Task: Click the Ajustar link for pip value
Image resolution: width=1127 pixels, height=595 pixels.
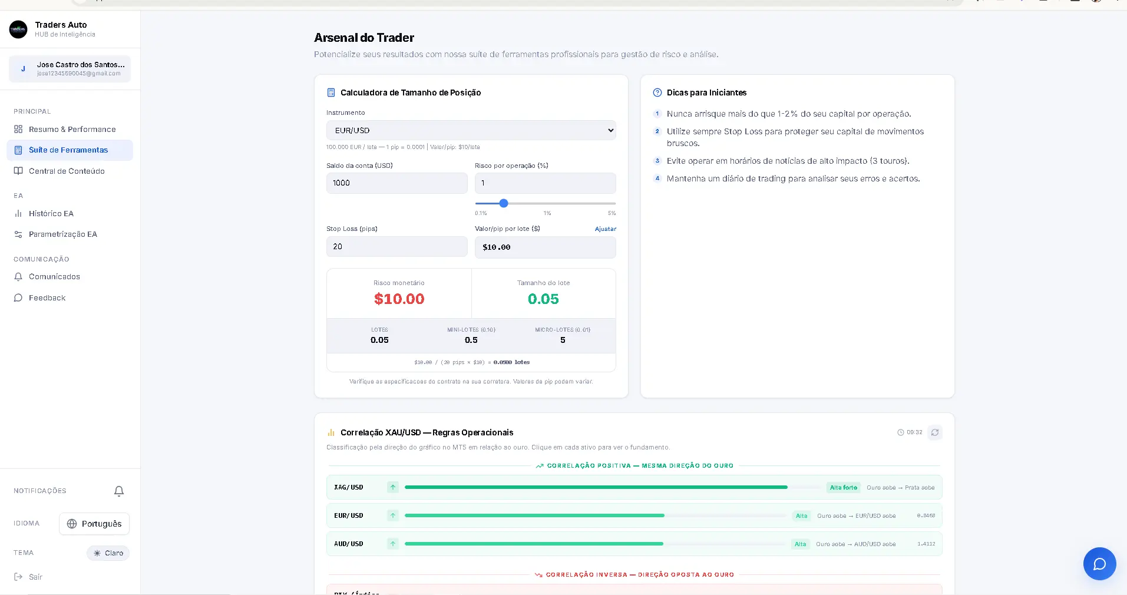Action: coord(605,229)
